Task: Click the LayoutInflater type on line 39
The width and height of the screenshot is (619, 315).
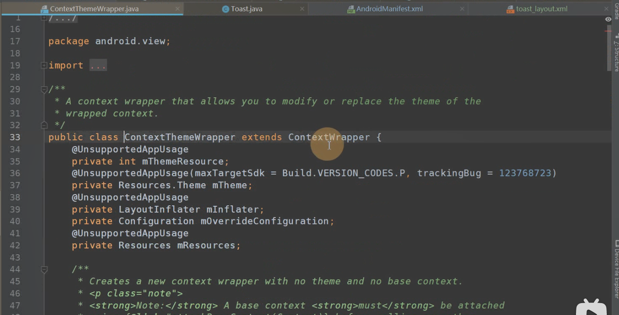Action: pyautogui.click(x=159, y=209)
